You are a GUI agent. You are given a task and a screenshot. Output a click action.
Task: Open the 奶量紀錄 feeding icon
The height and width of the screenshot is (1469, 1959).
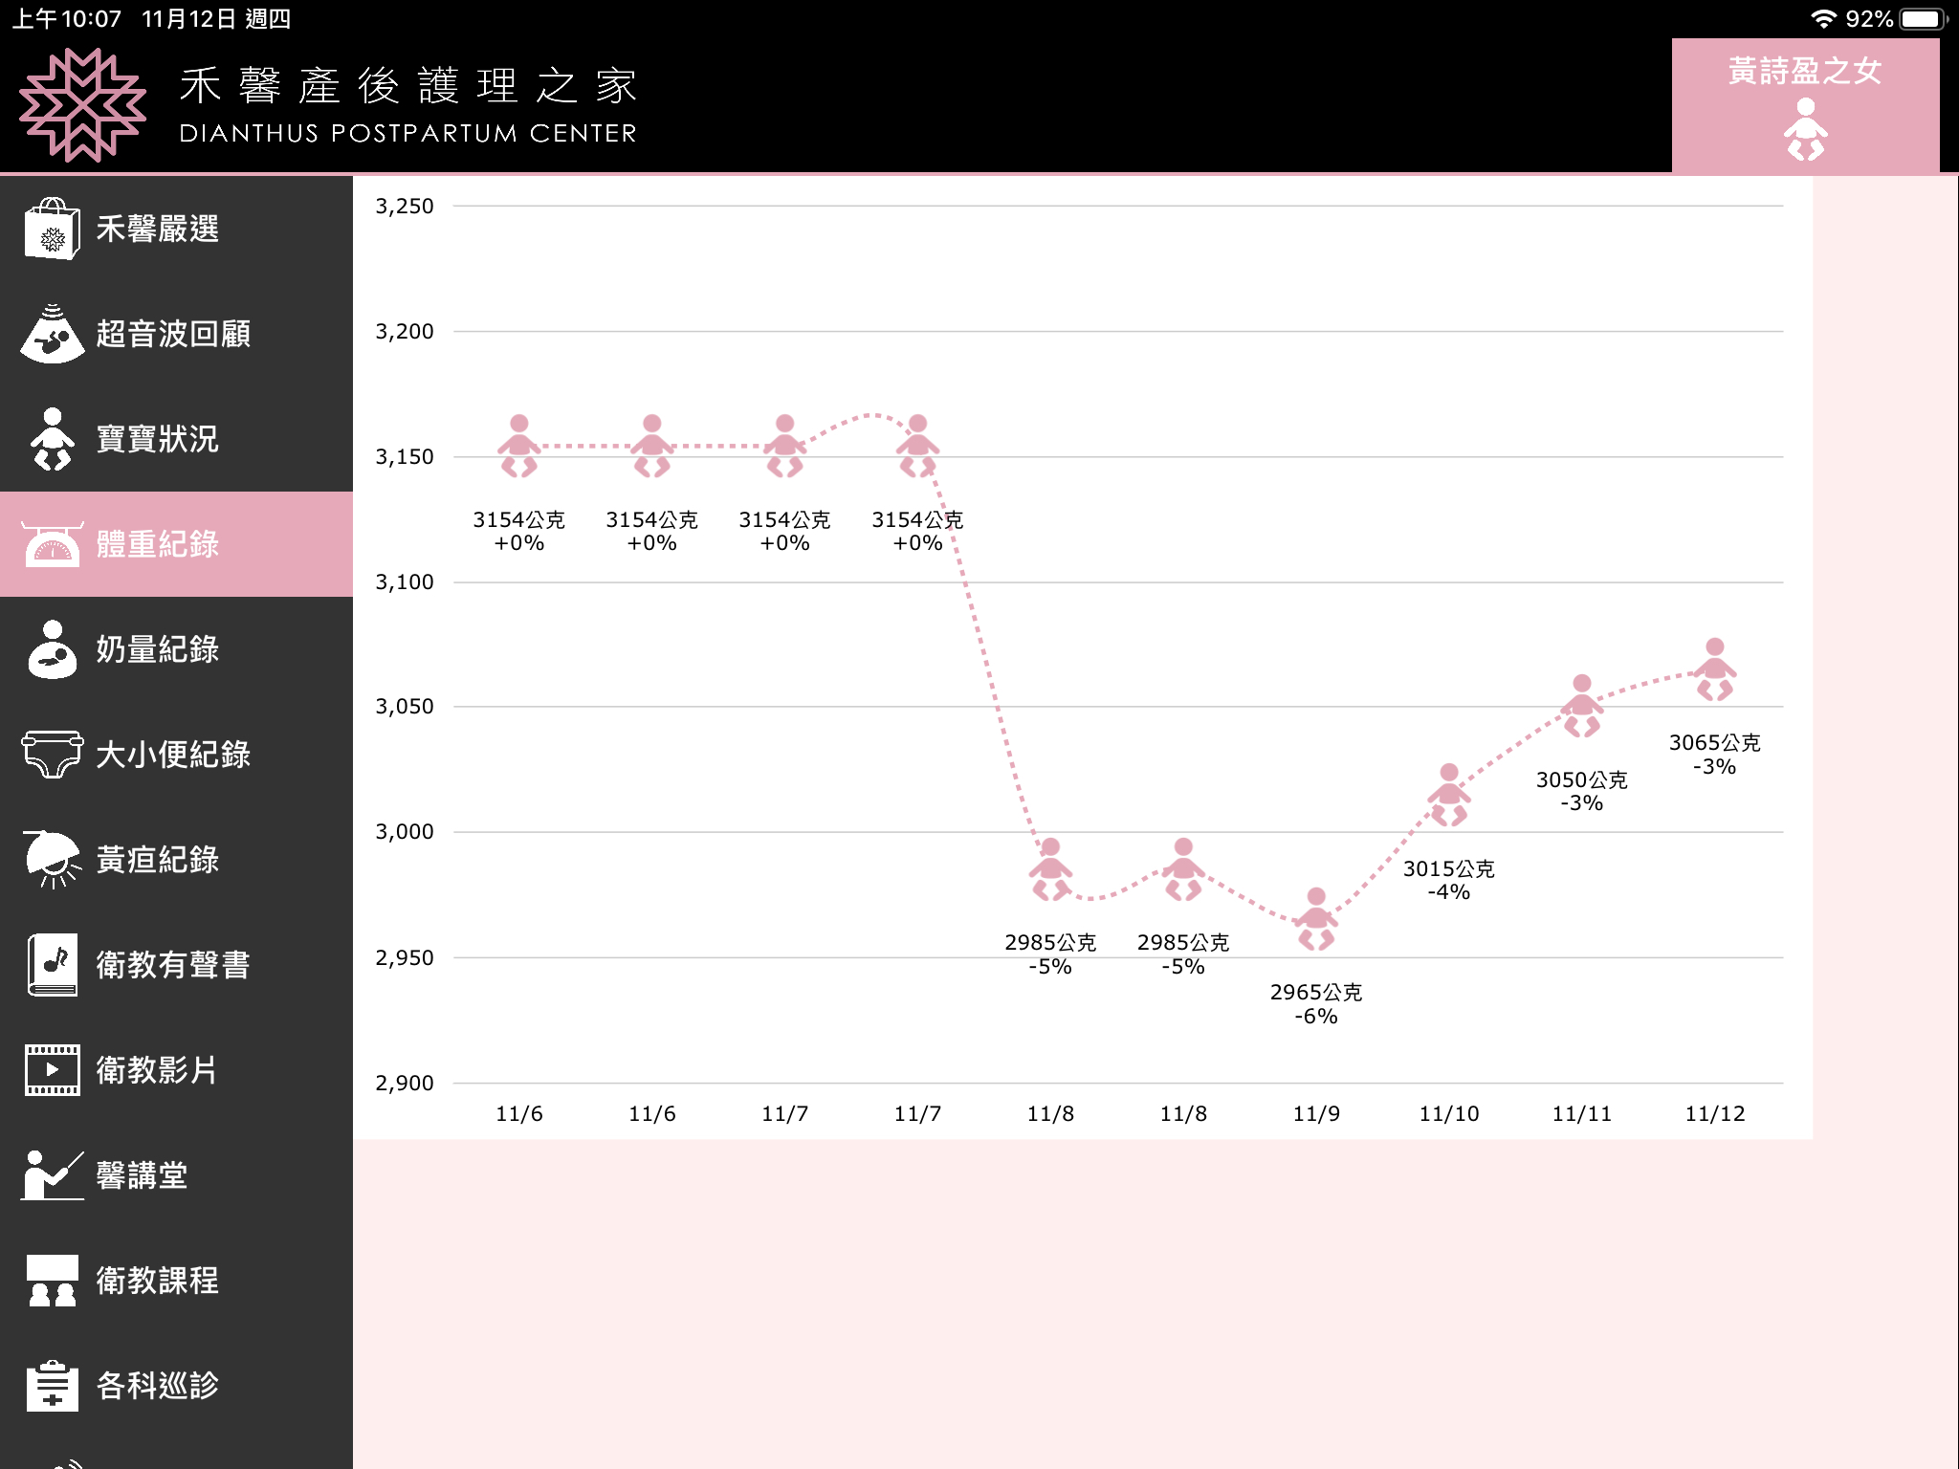[x=53, y=649]
